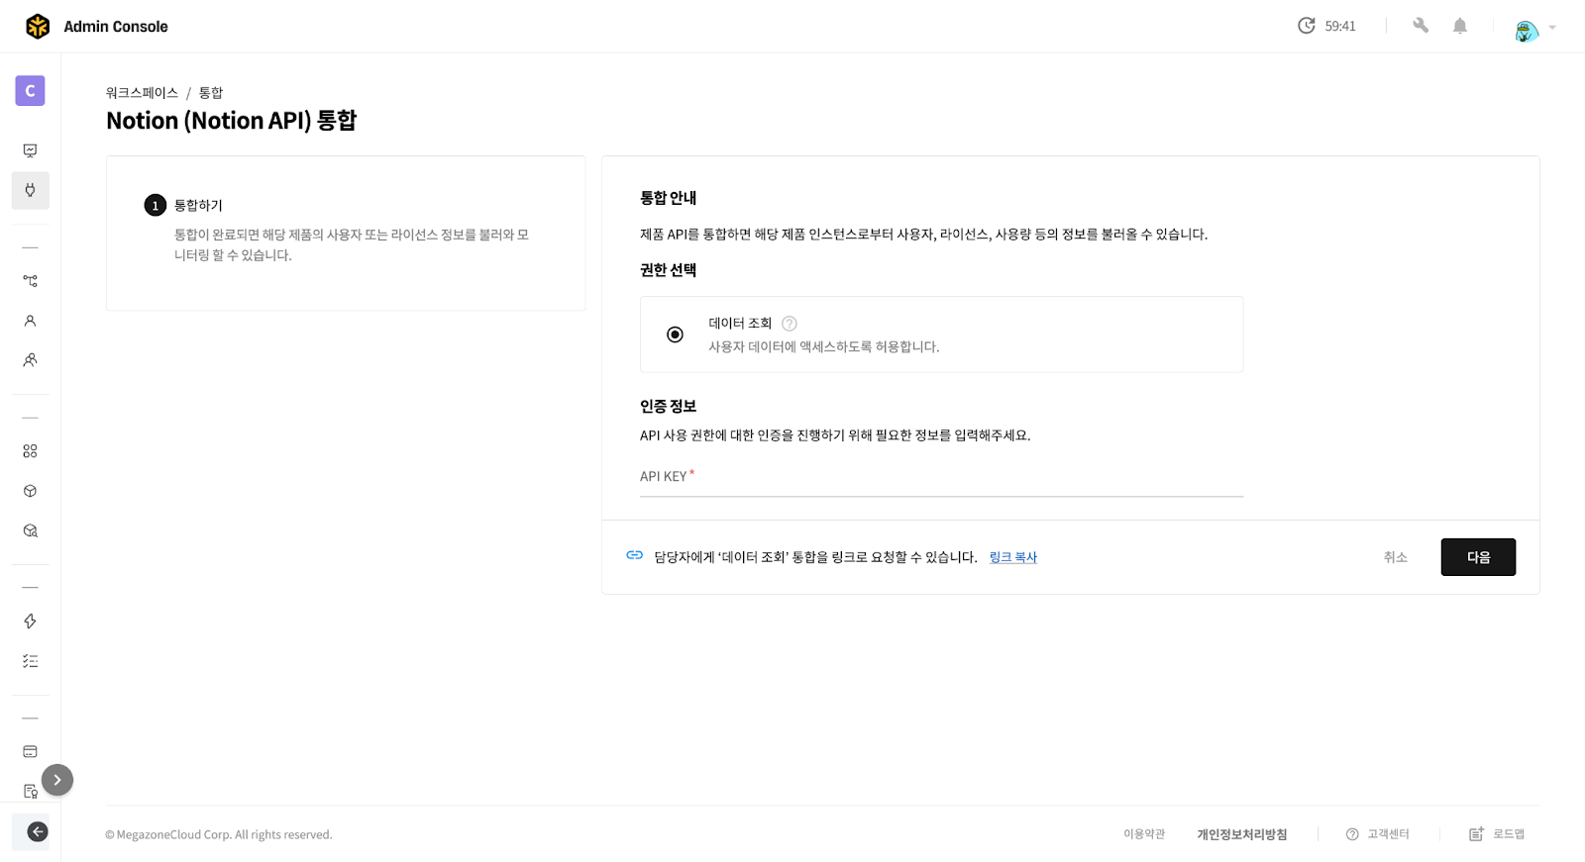
Task: Open the user group icon
Action: (x=30, y=360)
